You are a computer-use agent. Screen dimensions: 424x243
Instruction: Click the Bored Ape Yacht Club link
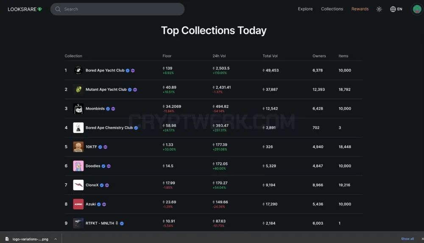click(105, 70)
